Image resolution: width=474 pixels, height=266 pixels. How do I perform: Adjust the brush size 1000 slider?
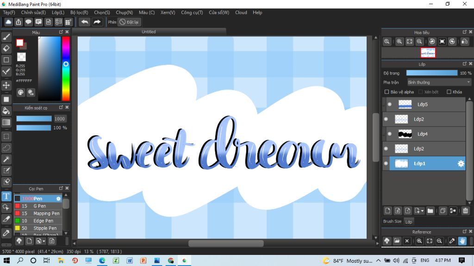pos(34,119)
